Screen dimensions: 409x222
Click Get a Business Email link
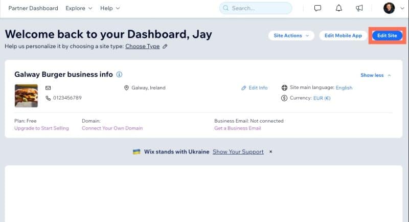[x=238, y=128]
